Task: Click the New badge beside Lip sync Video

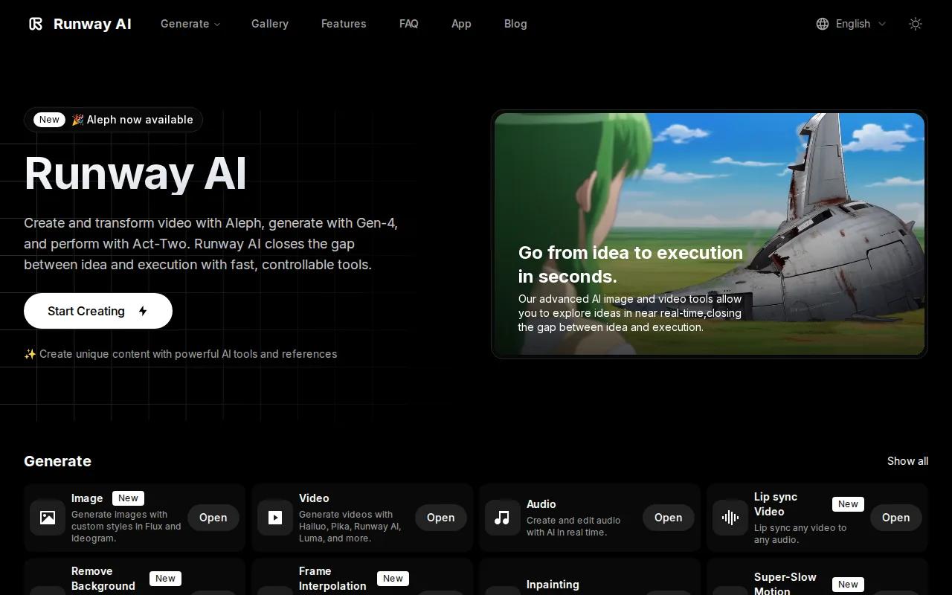Action: tap(848, 504)
